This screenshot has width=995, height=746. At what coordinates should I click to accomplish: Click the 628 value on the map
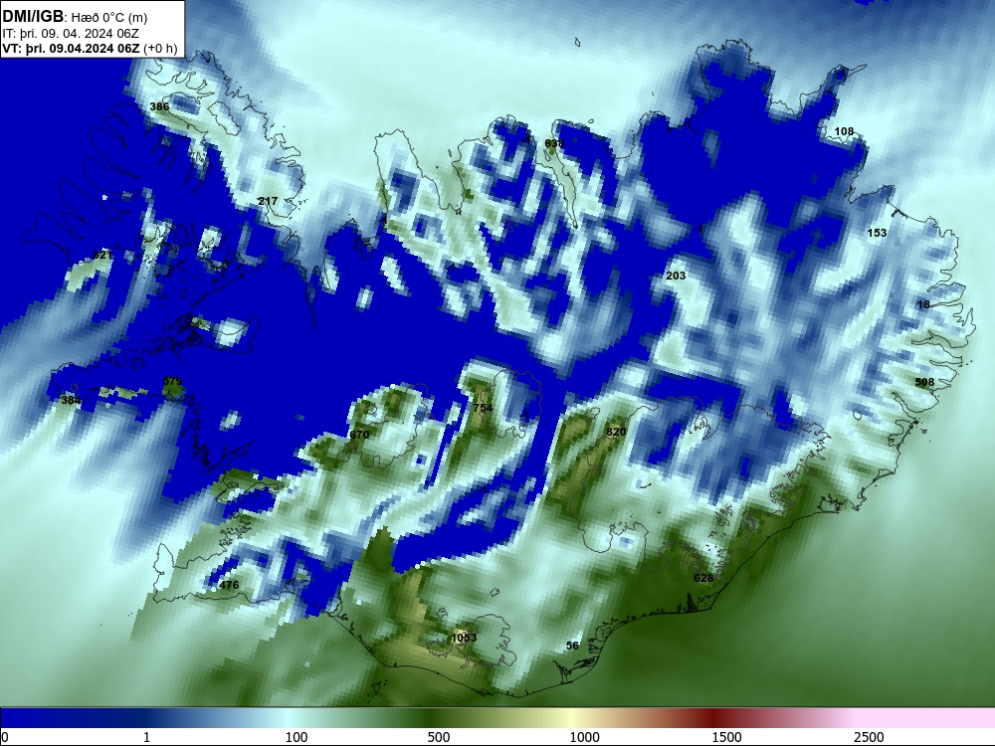tap(703, 578)
